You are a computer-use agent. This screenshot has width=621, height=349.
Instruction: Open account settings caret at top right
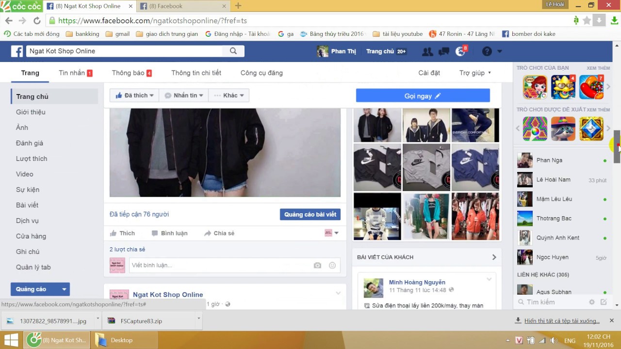[500, 51]
